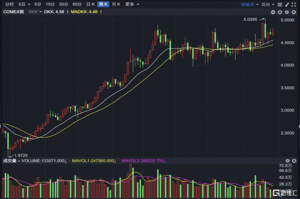The image size is (300, 199).
Task: Select the 30分 interval tab
Action: (64, 4)
